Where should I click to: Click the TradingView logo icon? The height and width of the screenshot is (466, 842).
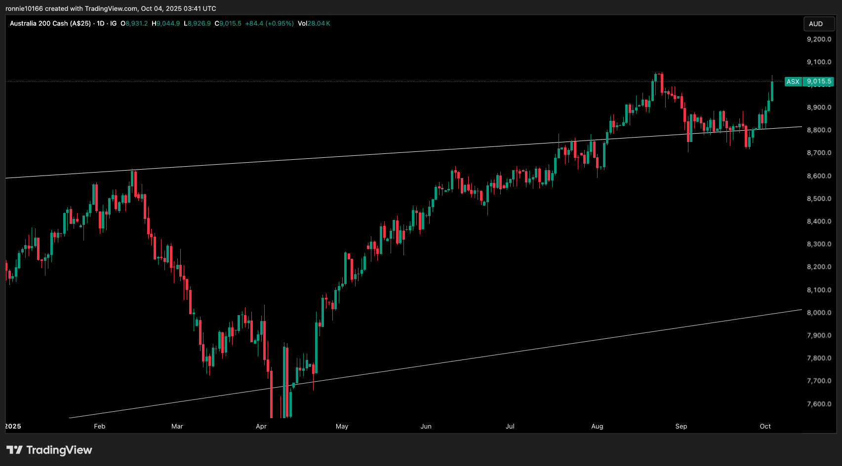(14, 450)
